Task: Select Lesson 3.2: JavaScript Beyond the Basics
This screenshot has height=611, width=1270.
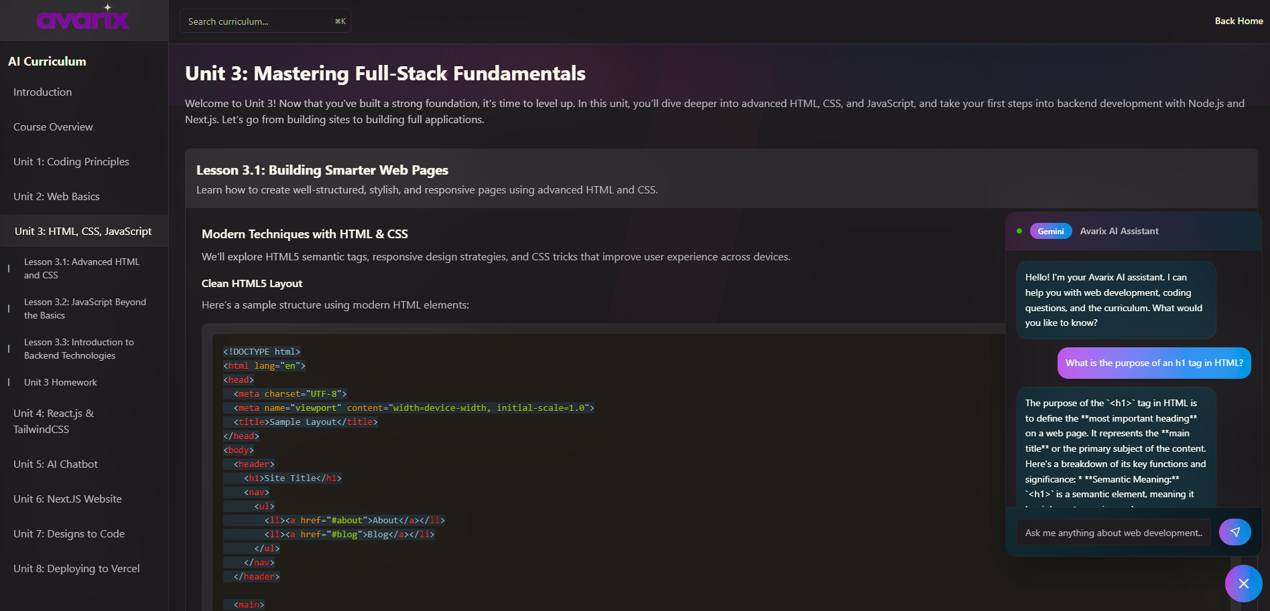Action: [84, 309]
